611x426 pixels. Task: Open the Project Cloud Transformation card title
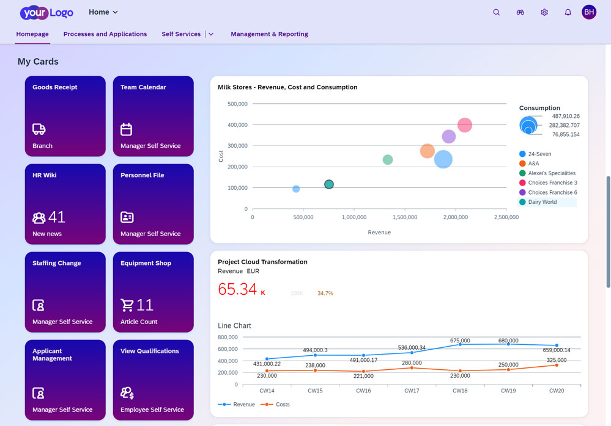[x=262, y=262]
